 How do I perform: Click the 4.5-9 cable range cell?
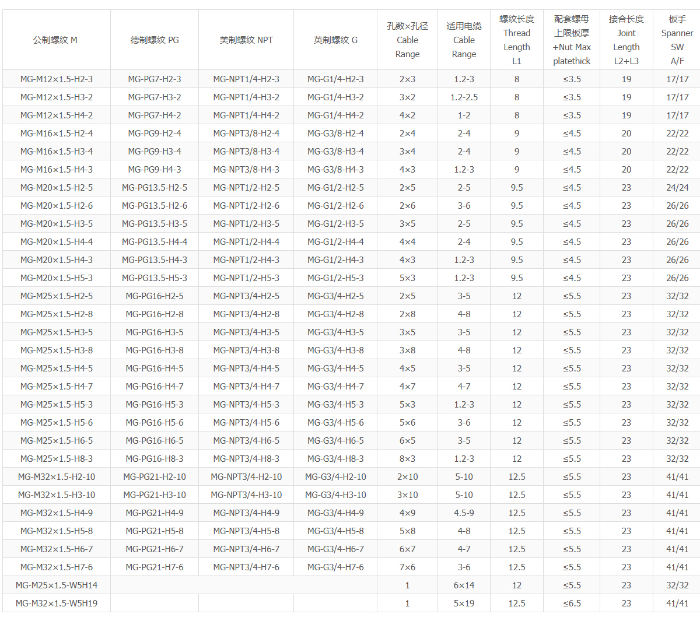pos(464,513)
